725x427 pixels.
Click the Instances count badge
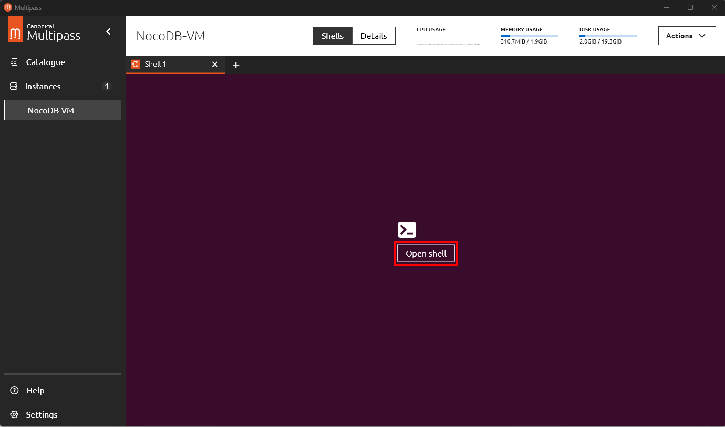tap(107, 86)
